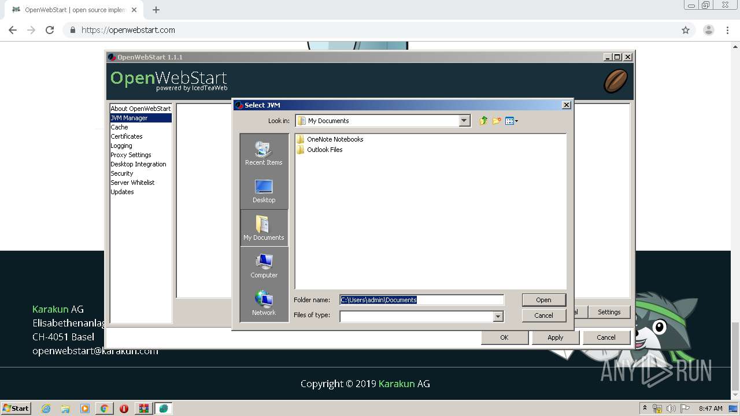Follow the Karakun link in the copyright line
This screenshot has height=416, width=740.
(x=397, y=384)
